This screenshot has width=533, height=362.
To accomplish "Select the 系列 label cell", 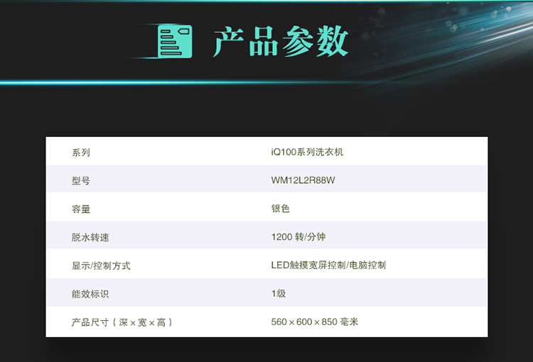I will 81,153.
